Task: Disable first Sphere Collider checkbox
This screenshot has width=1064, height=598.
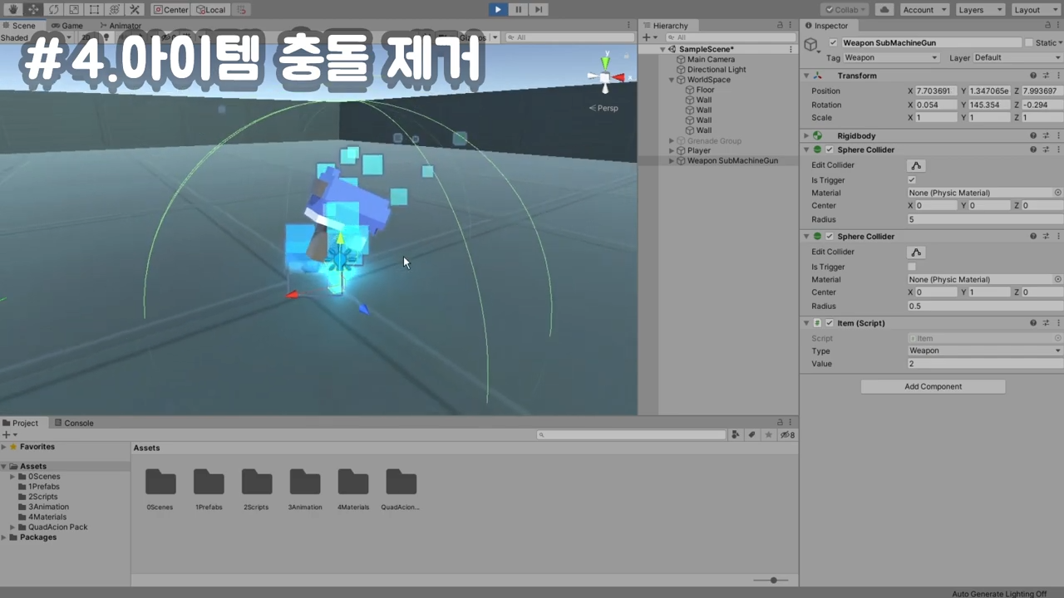Action: (830, 150)
